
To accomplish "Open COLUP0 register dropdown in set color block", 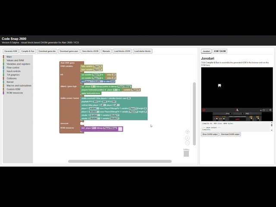I will tap(94, 82).
